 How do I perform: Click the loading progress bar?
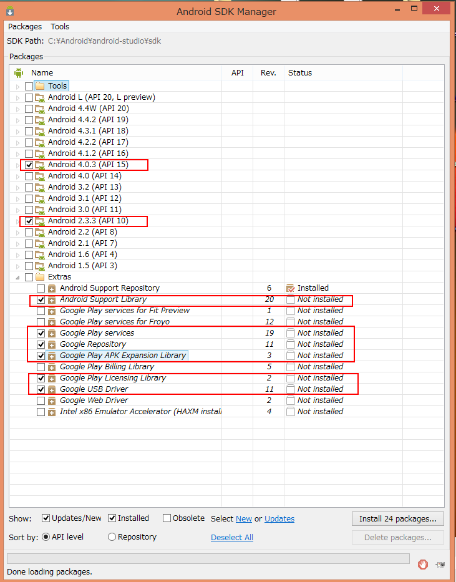(208, 559)
